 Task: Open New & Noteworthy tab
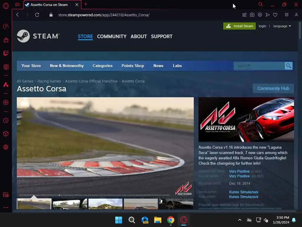pyautogui.click(x=67, y=66)
